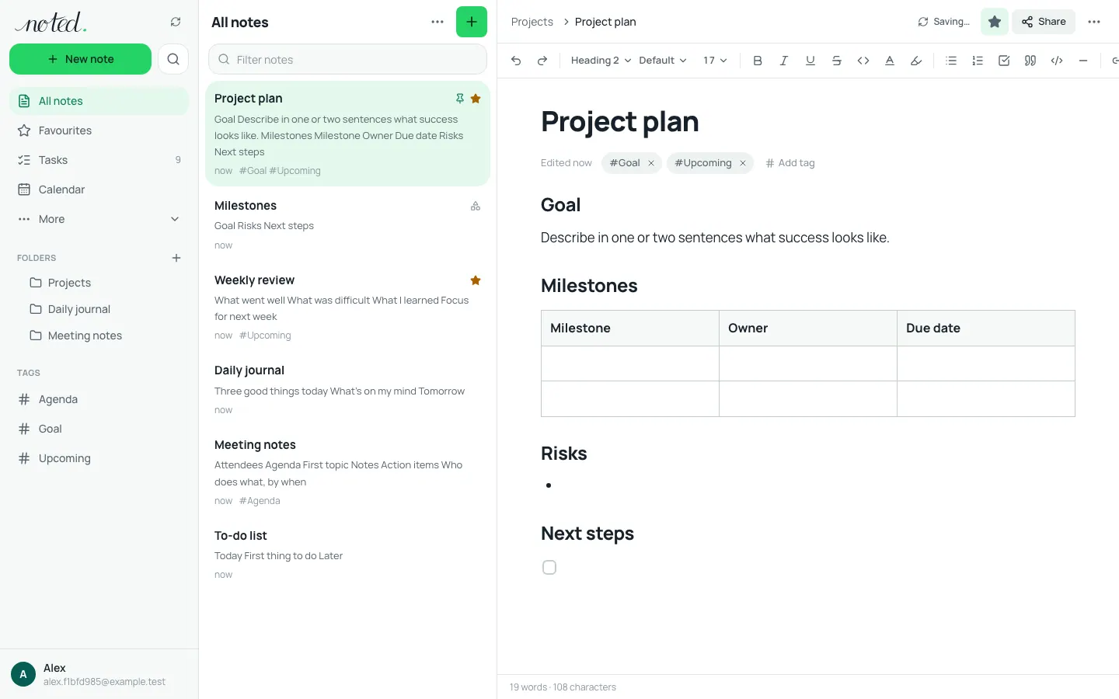1119x699 pixels.
Task: Apply bold formatting
Action: 758,61
